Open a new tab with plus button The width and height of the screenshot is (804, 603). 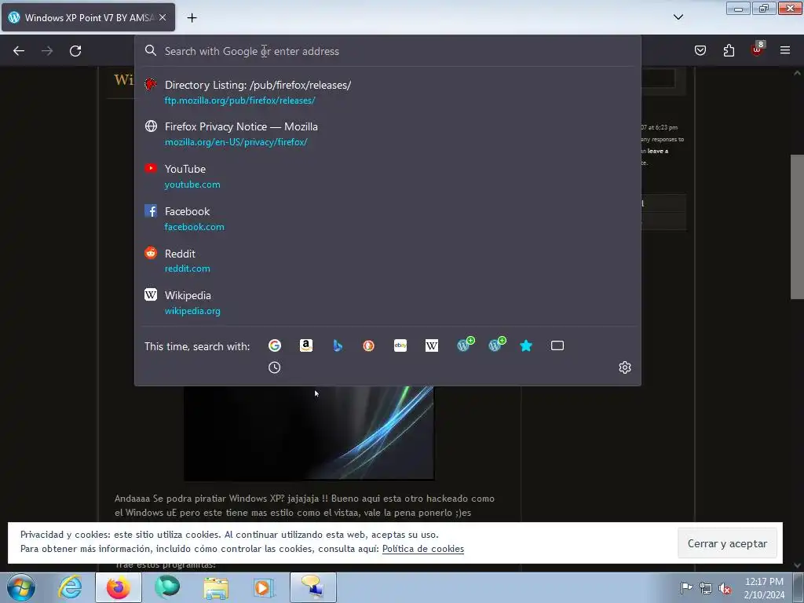(192, 18)
